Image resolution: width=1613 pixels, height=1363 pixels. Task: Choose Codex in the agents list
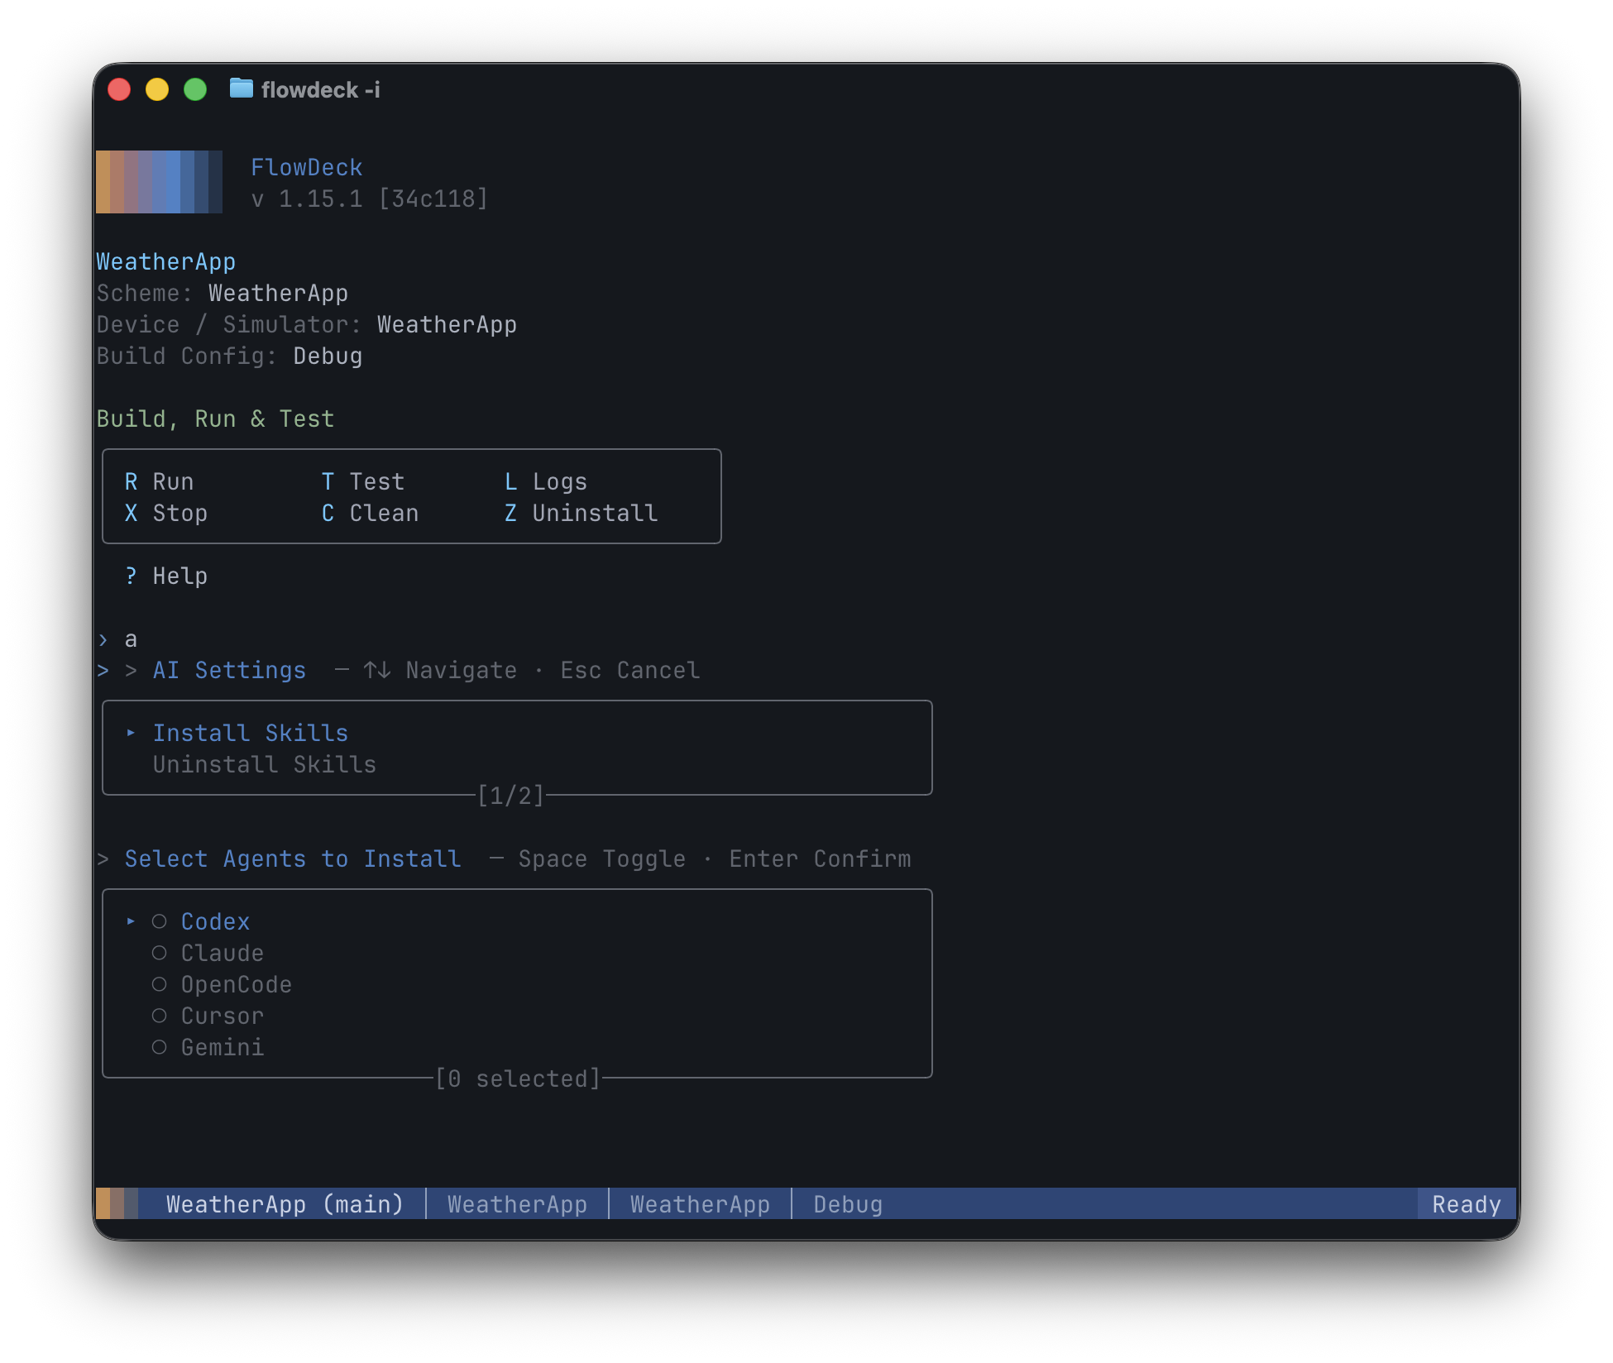coord(215,922)
